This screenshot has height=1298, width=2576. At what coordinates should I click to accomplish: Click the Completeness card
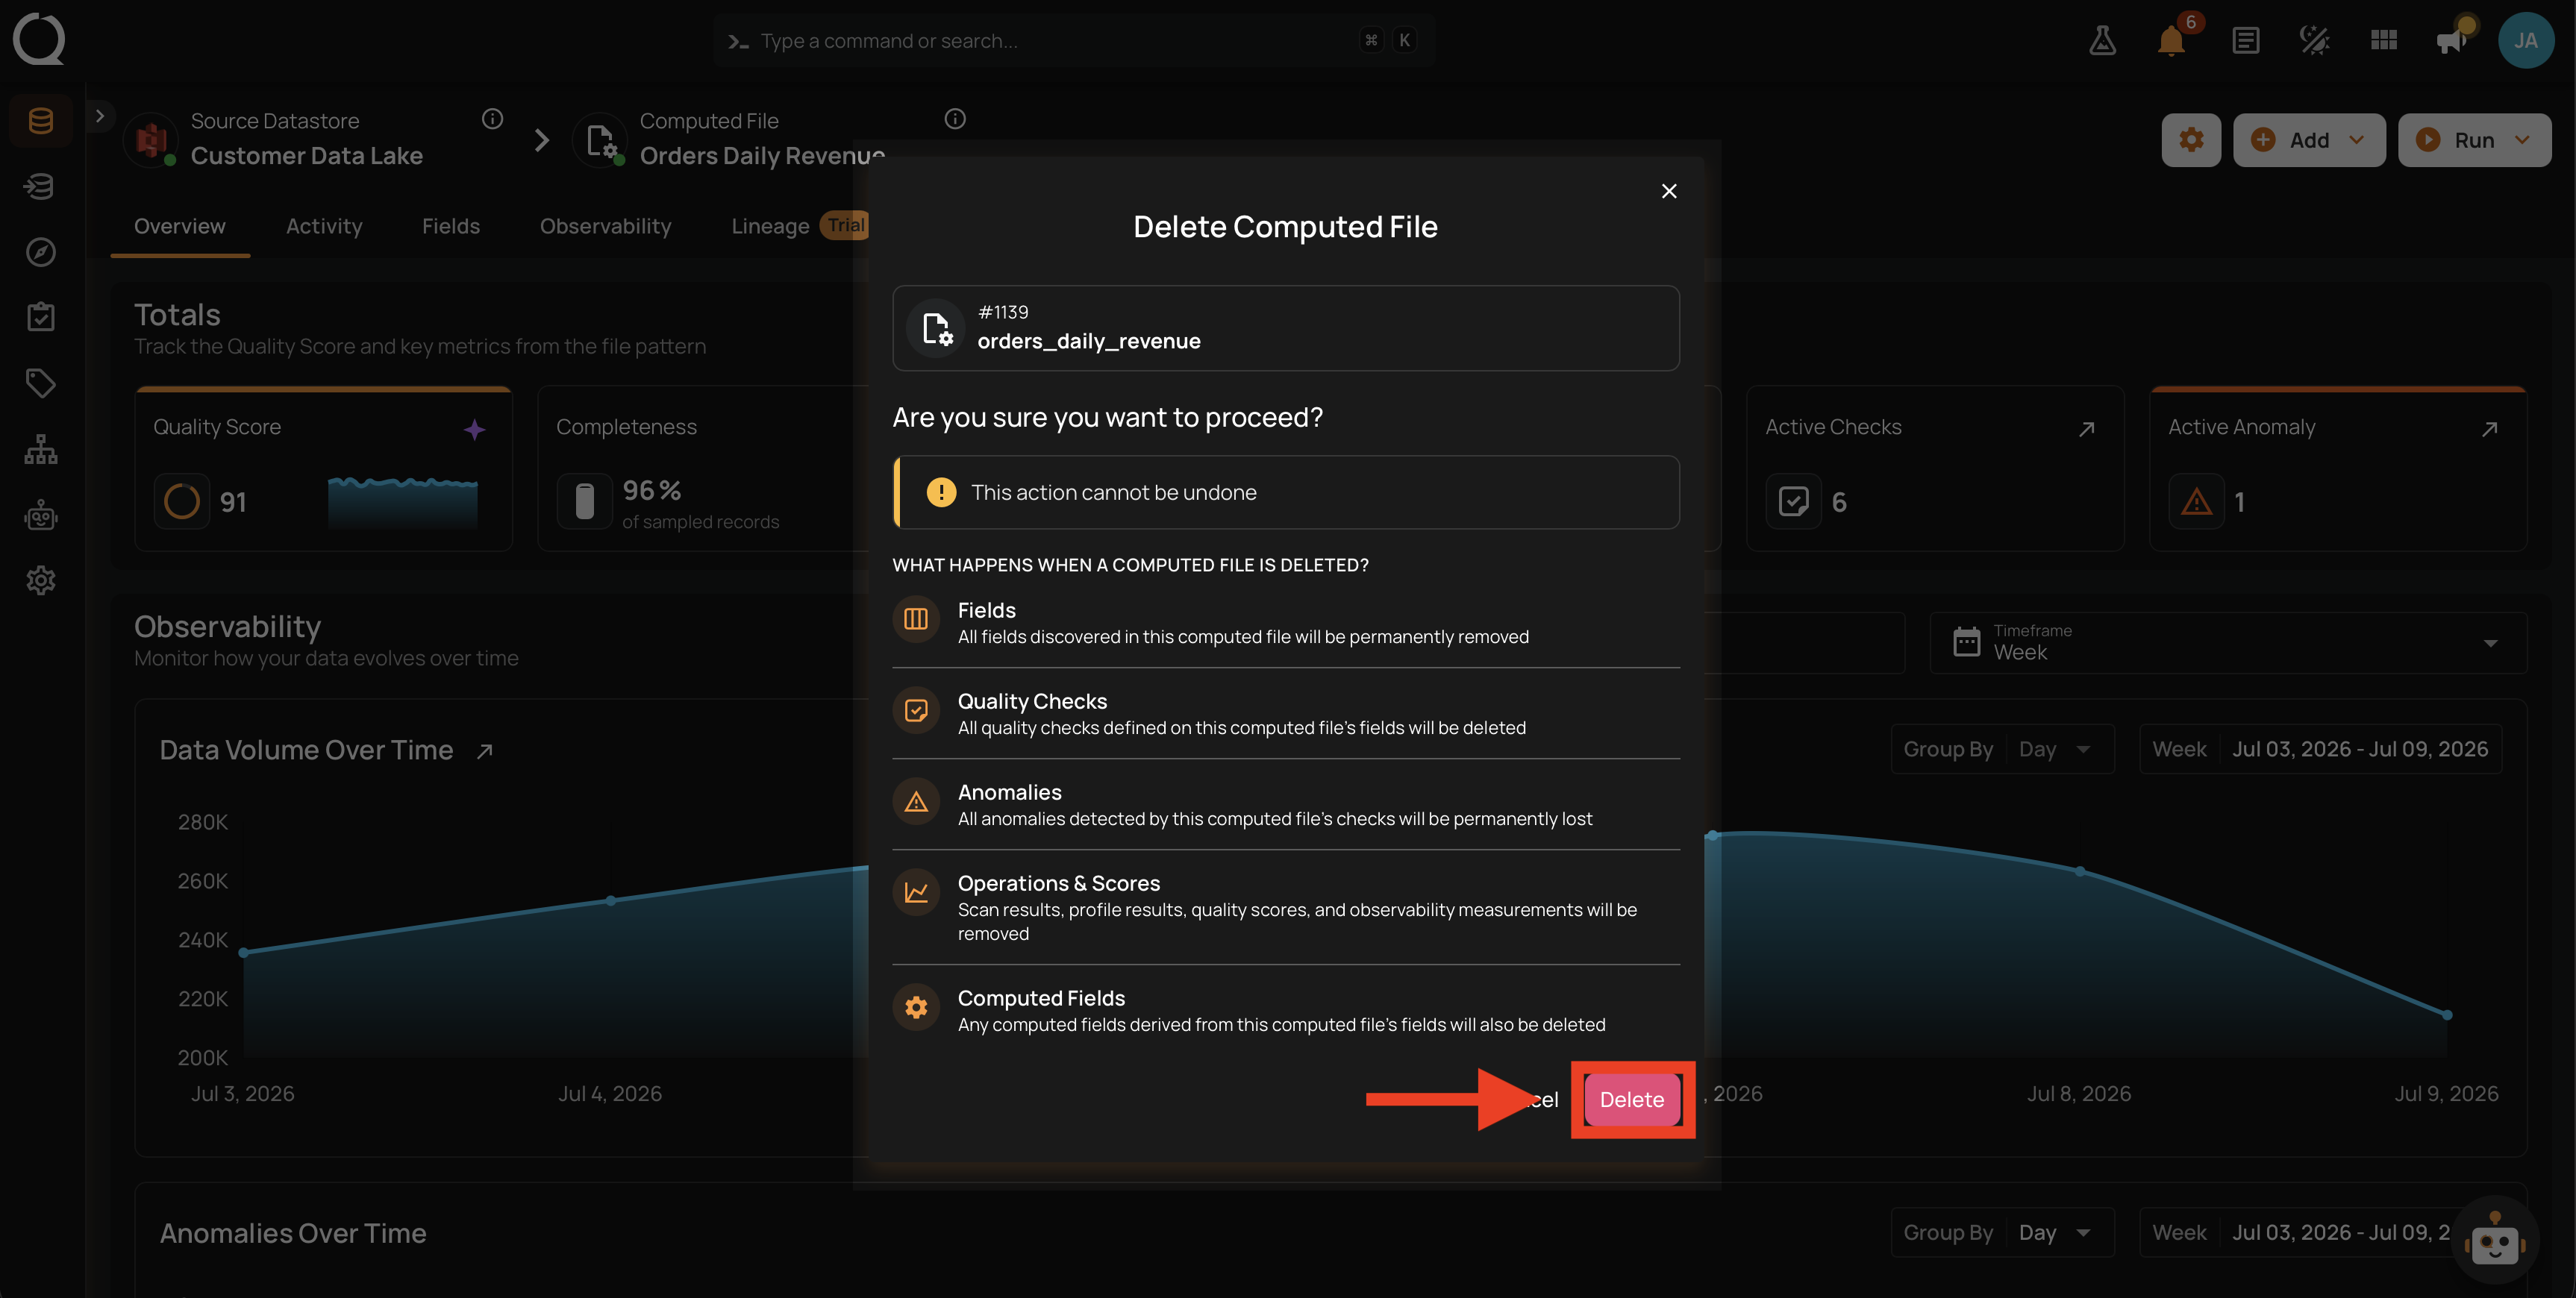703,468
